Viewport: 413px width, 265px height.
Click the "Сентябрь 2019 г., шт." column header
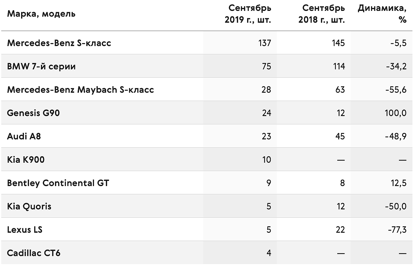248,14
